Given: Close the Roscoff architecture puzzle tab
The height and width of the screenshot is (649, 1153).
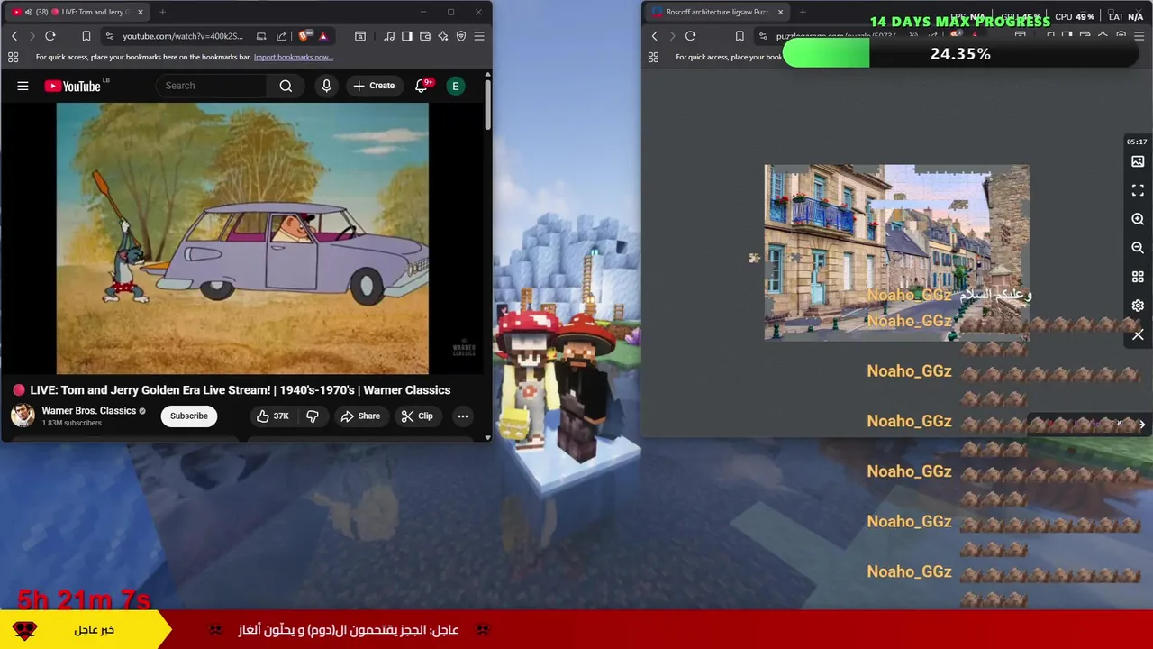Looking at the screenshot, I should [x=780, y=12].
